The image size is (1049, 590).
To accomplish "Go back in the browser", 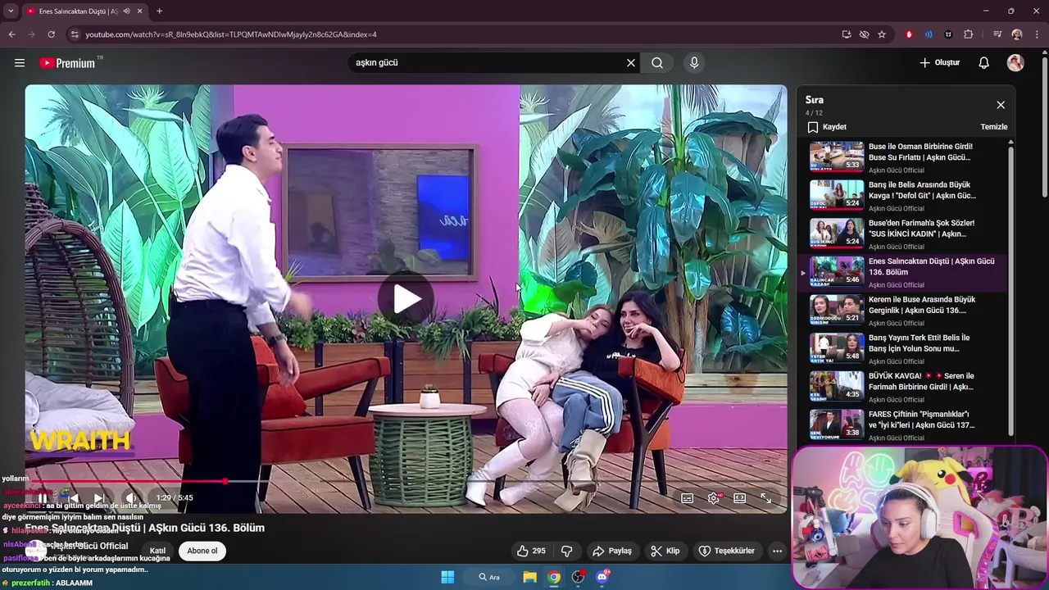I will tap(11, 34).
